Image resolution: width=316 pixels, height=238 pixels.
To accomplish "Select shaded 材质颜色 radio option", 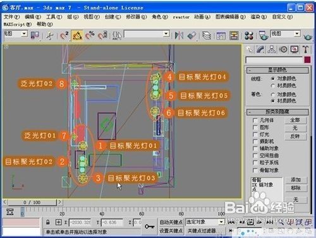I will click(x=273, y=101).
